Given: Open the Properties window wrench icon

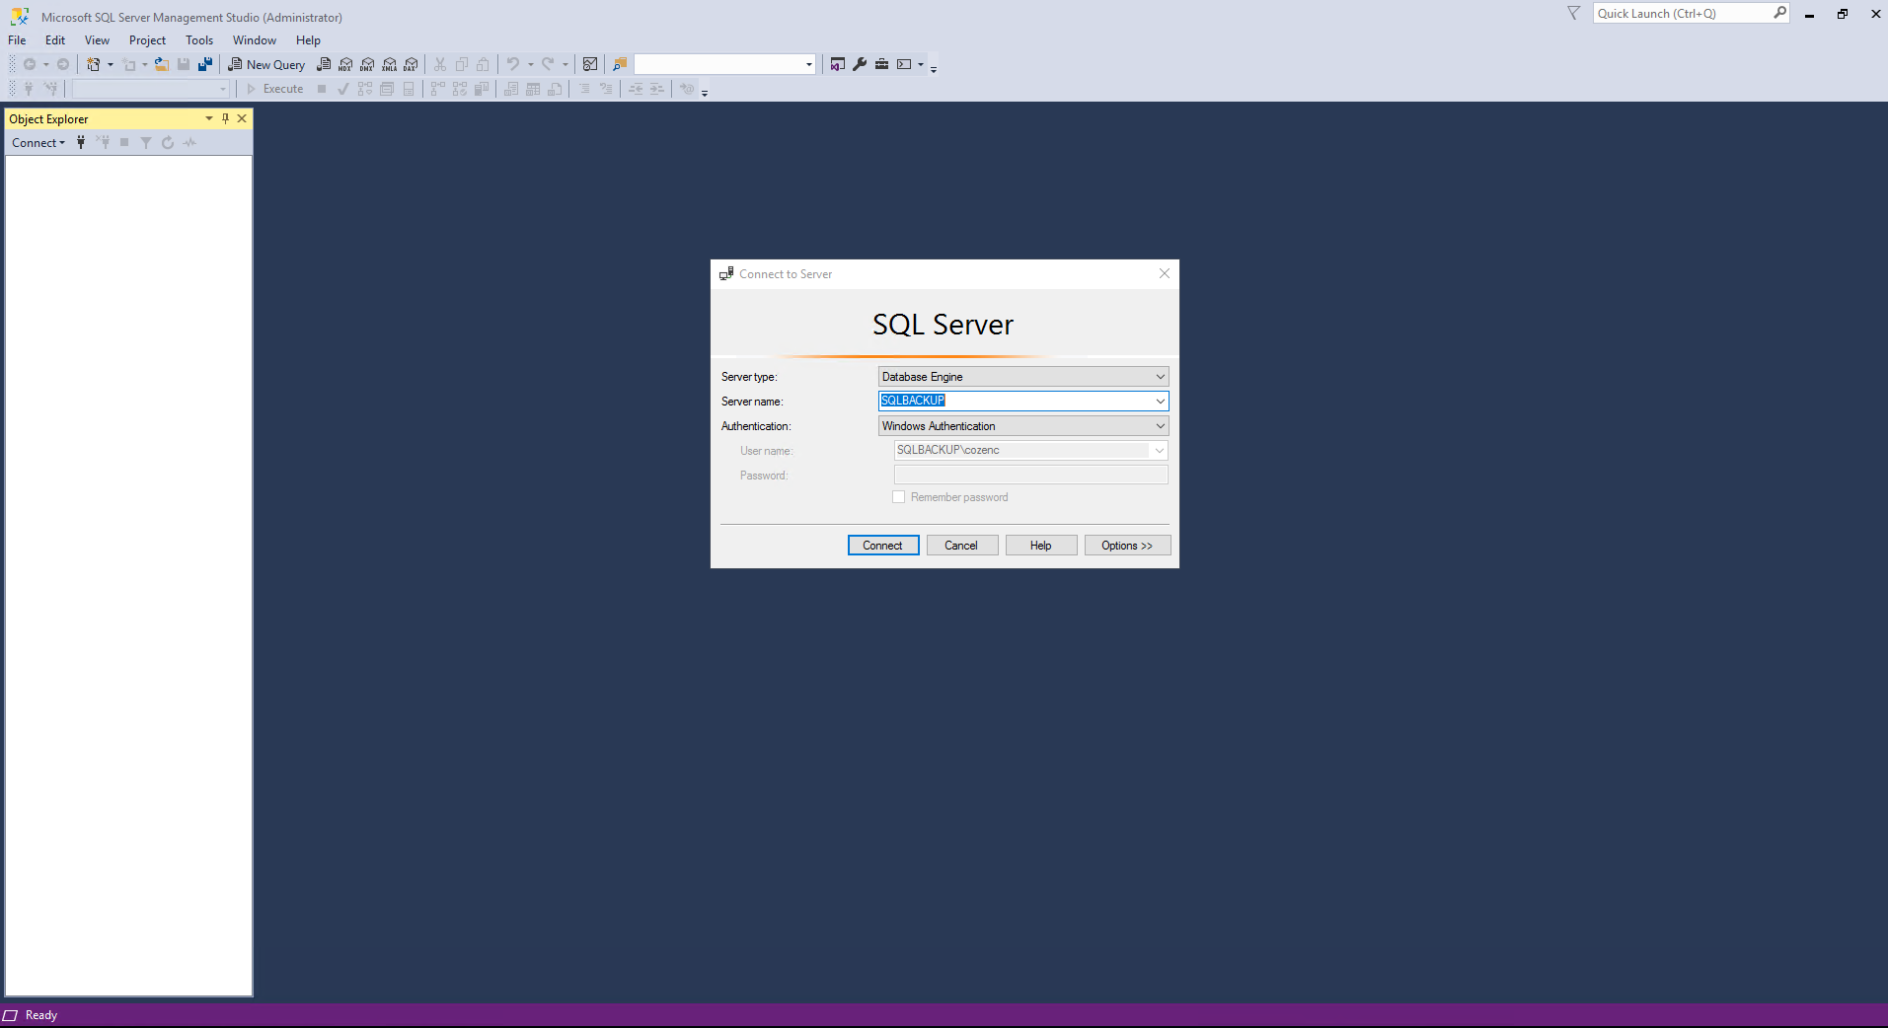Looking at the screenshot, I should pos(860,64).
